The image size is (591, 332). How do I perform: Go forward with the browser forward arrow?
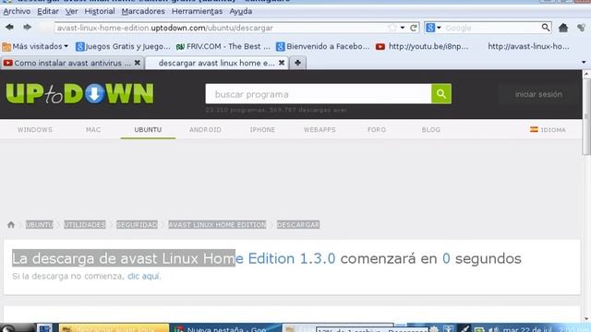point(27,27)
